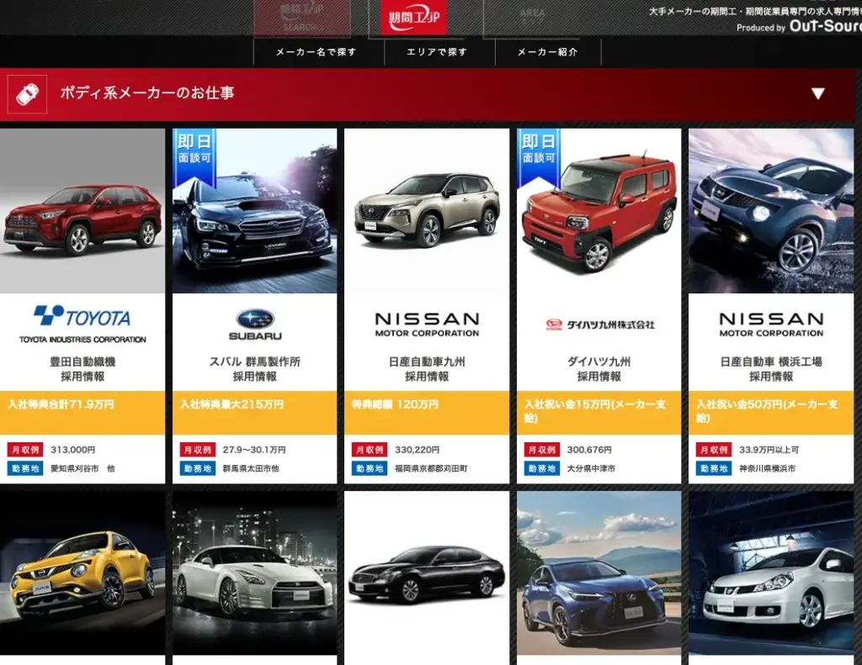
Task: Click the red Toyota RAV4 photo
Action: tap(82, 211)
